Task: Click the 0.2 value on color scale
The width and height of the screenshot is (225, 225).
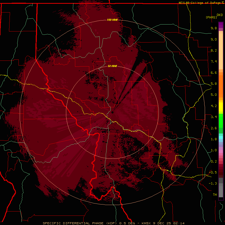Action: click(214, 161)
